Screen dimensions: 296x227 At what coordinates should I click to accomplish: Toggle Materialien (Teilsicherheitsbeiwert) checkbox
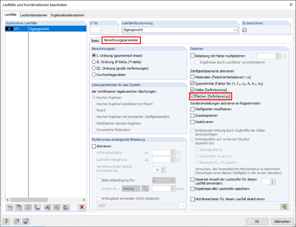pyautogui.click(x=192, y=77)
